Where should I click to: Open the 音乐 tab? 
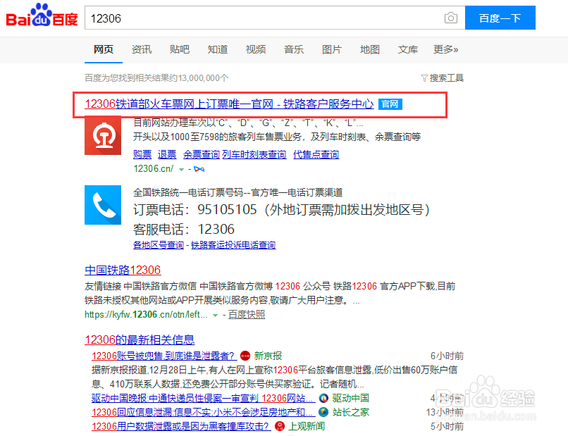pyautogui.click(x=294, y=49)
